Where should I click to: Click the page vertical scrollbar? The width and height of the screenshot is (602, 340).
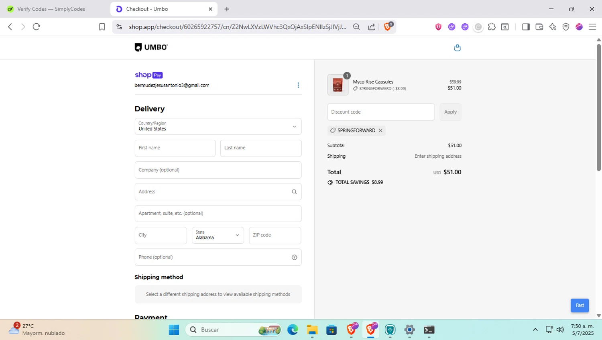(x=598, y=108)
